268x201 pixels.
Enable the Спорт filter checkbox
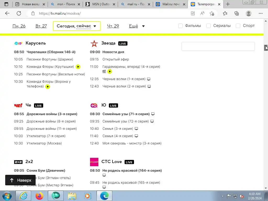238,26
